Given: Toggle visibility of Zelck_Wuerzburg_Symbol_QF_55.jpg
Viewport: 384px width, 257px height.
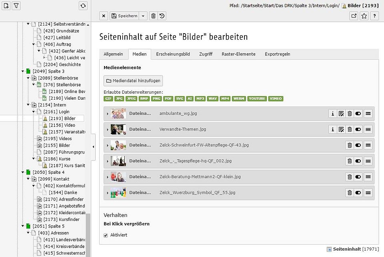Looking at the screenshot, I should tap(358, 193).
